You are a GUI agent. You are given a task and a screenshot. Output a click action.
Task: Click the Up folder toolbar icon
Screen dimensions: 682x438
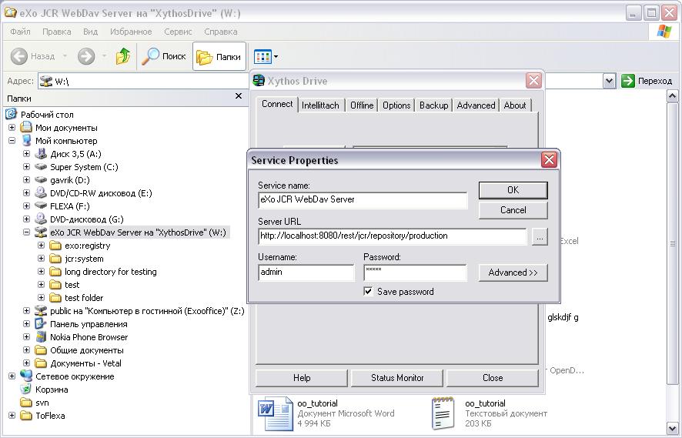[123, 56]
